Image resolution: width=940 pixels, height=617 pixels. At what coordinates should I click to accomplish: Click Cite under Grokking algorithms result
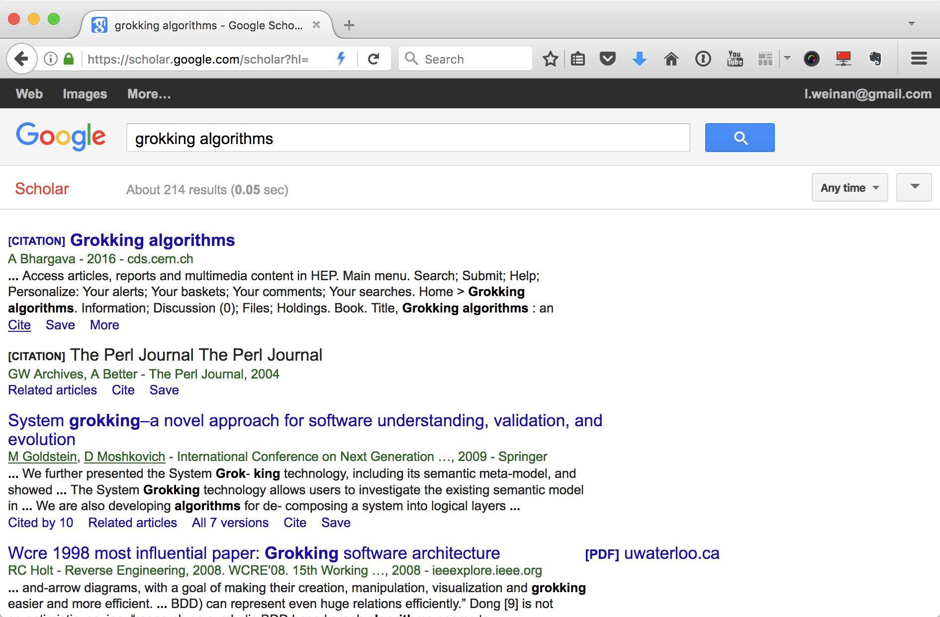(x=19, y=325)
